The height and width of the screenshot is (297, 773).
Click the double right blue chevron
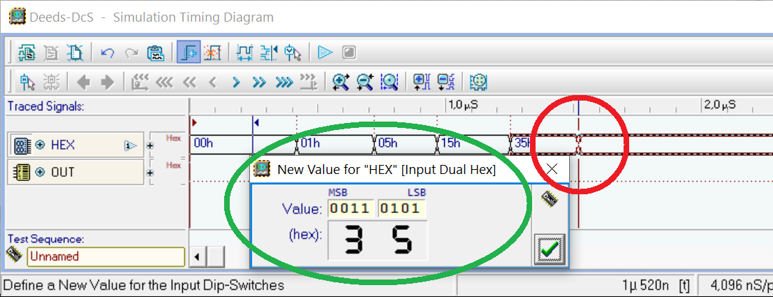pos(259,82)
